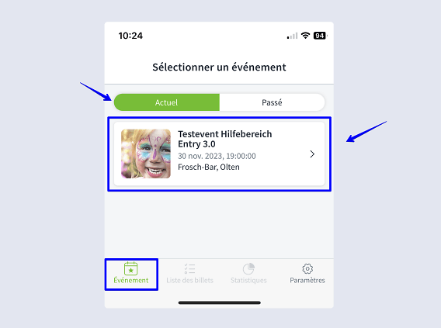The image size is (441, 328).
Task: Tap the home indicator bar
Action: [220, 302]
